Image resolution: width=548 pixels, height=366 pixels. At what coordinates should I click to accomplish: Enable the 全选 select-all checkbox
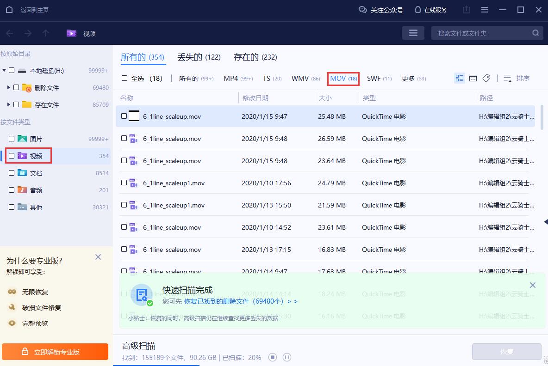124,78
